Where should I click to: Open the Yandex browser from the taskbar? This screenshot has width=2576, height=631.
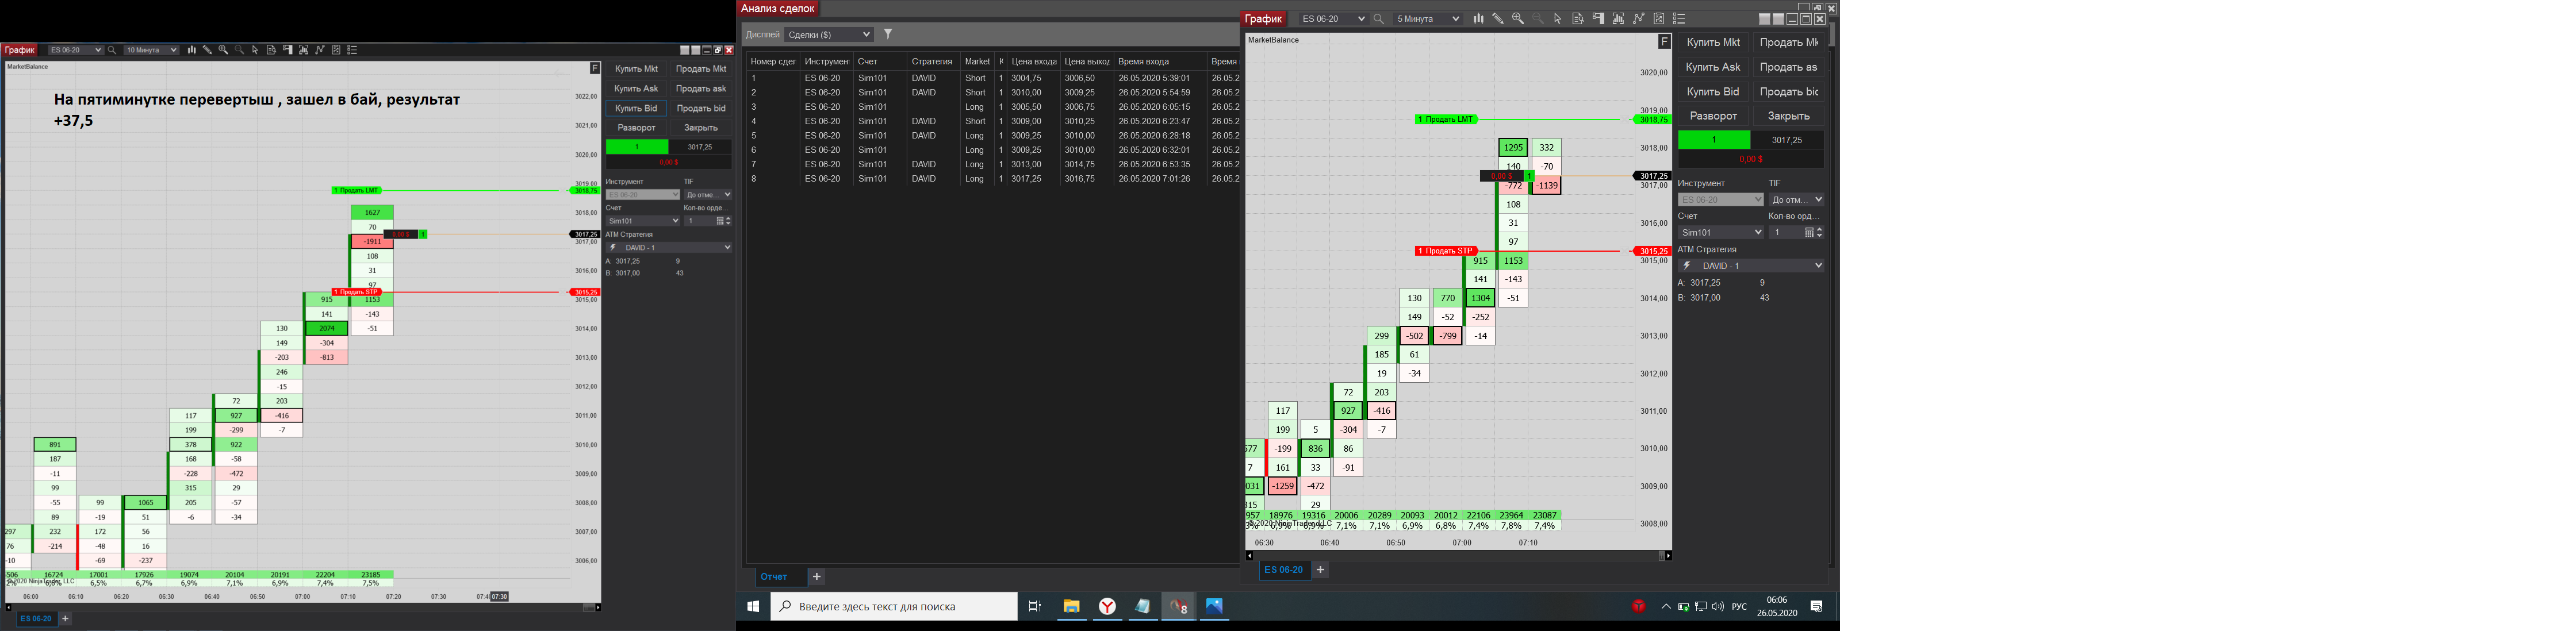pyautogui.click(x=1107, y=606)
